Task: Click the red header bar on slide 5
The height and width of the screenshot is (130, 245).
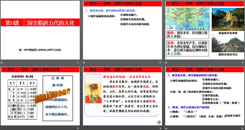Action: coord(122,70)
